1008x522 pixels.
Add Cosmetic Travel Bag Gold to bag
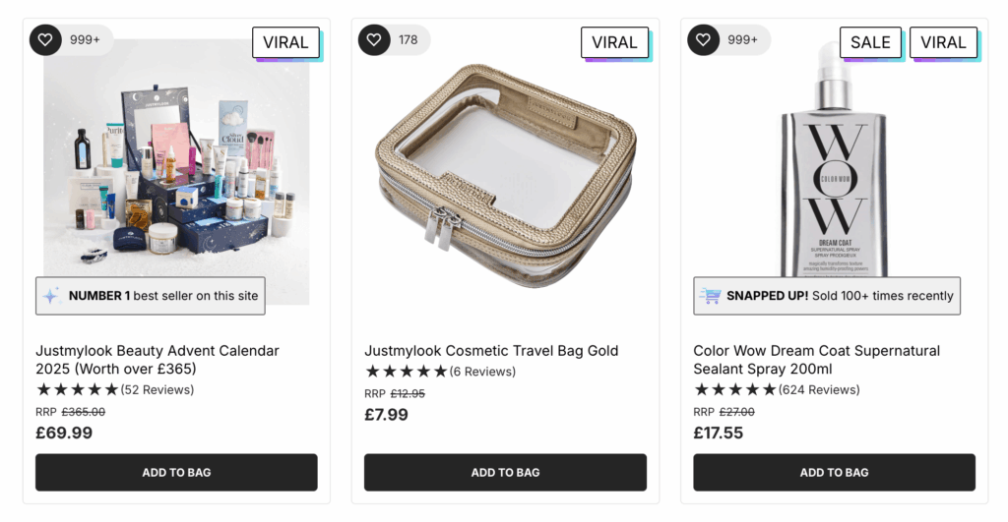click(505, 473)
